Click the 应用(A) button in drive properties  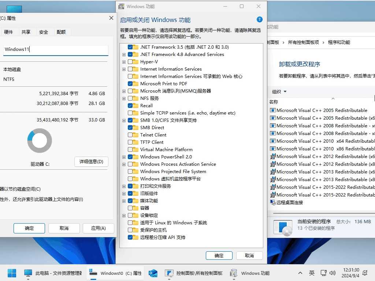tap(98, 228)
